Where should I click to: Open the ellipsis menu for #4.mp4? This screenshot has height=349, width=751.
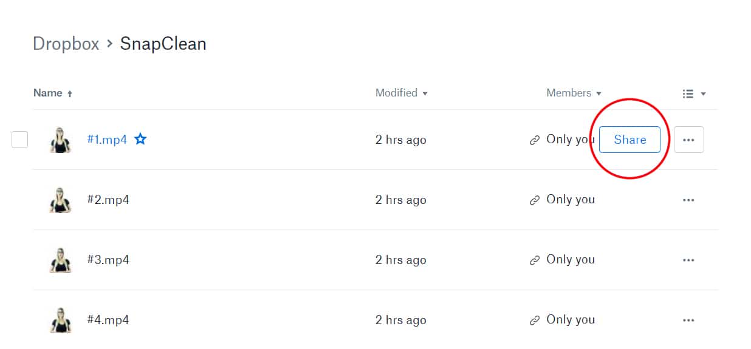[688, 320]
